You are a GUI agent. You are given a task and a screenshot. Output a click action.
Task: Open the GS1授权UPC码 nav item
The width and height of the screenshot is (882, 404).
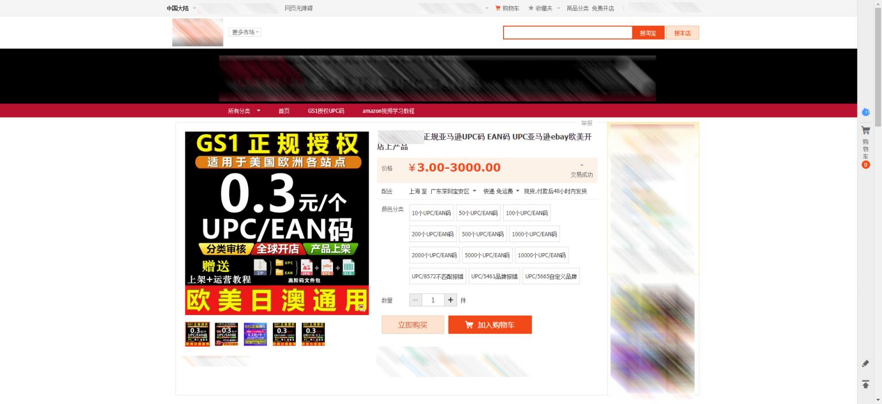coord(326,111)
